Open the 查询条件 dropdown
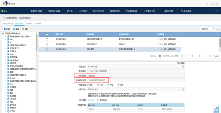Image resolution: width=221 pixels, height=113 pixels. coord(207,29)
